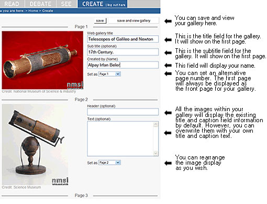Open the Page 1 Set as dropdown
Image resolution: width=267 pixels, height=204 pixels.
pos(109,74)
